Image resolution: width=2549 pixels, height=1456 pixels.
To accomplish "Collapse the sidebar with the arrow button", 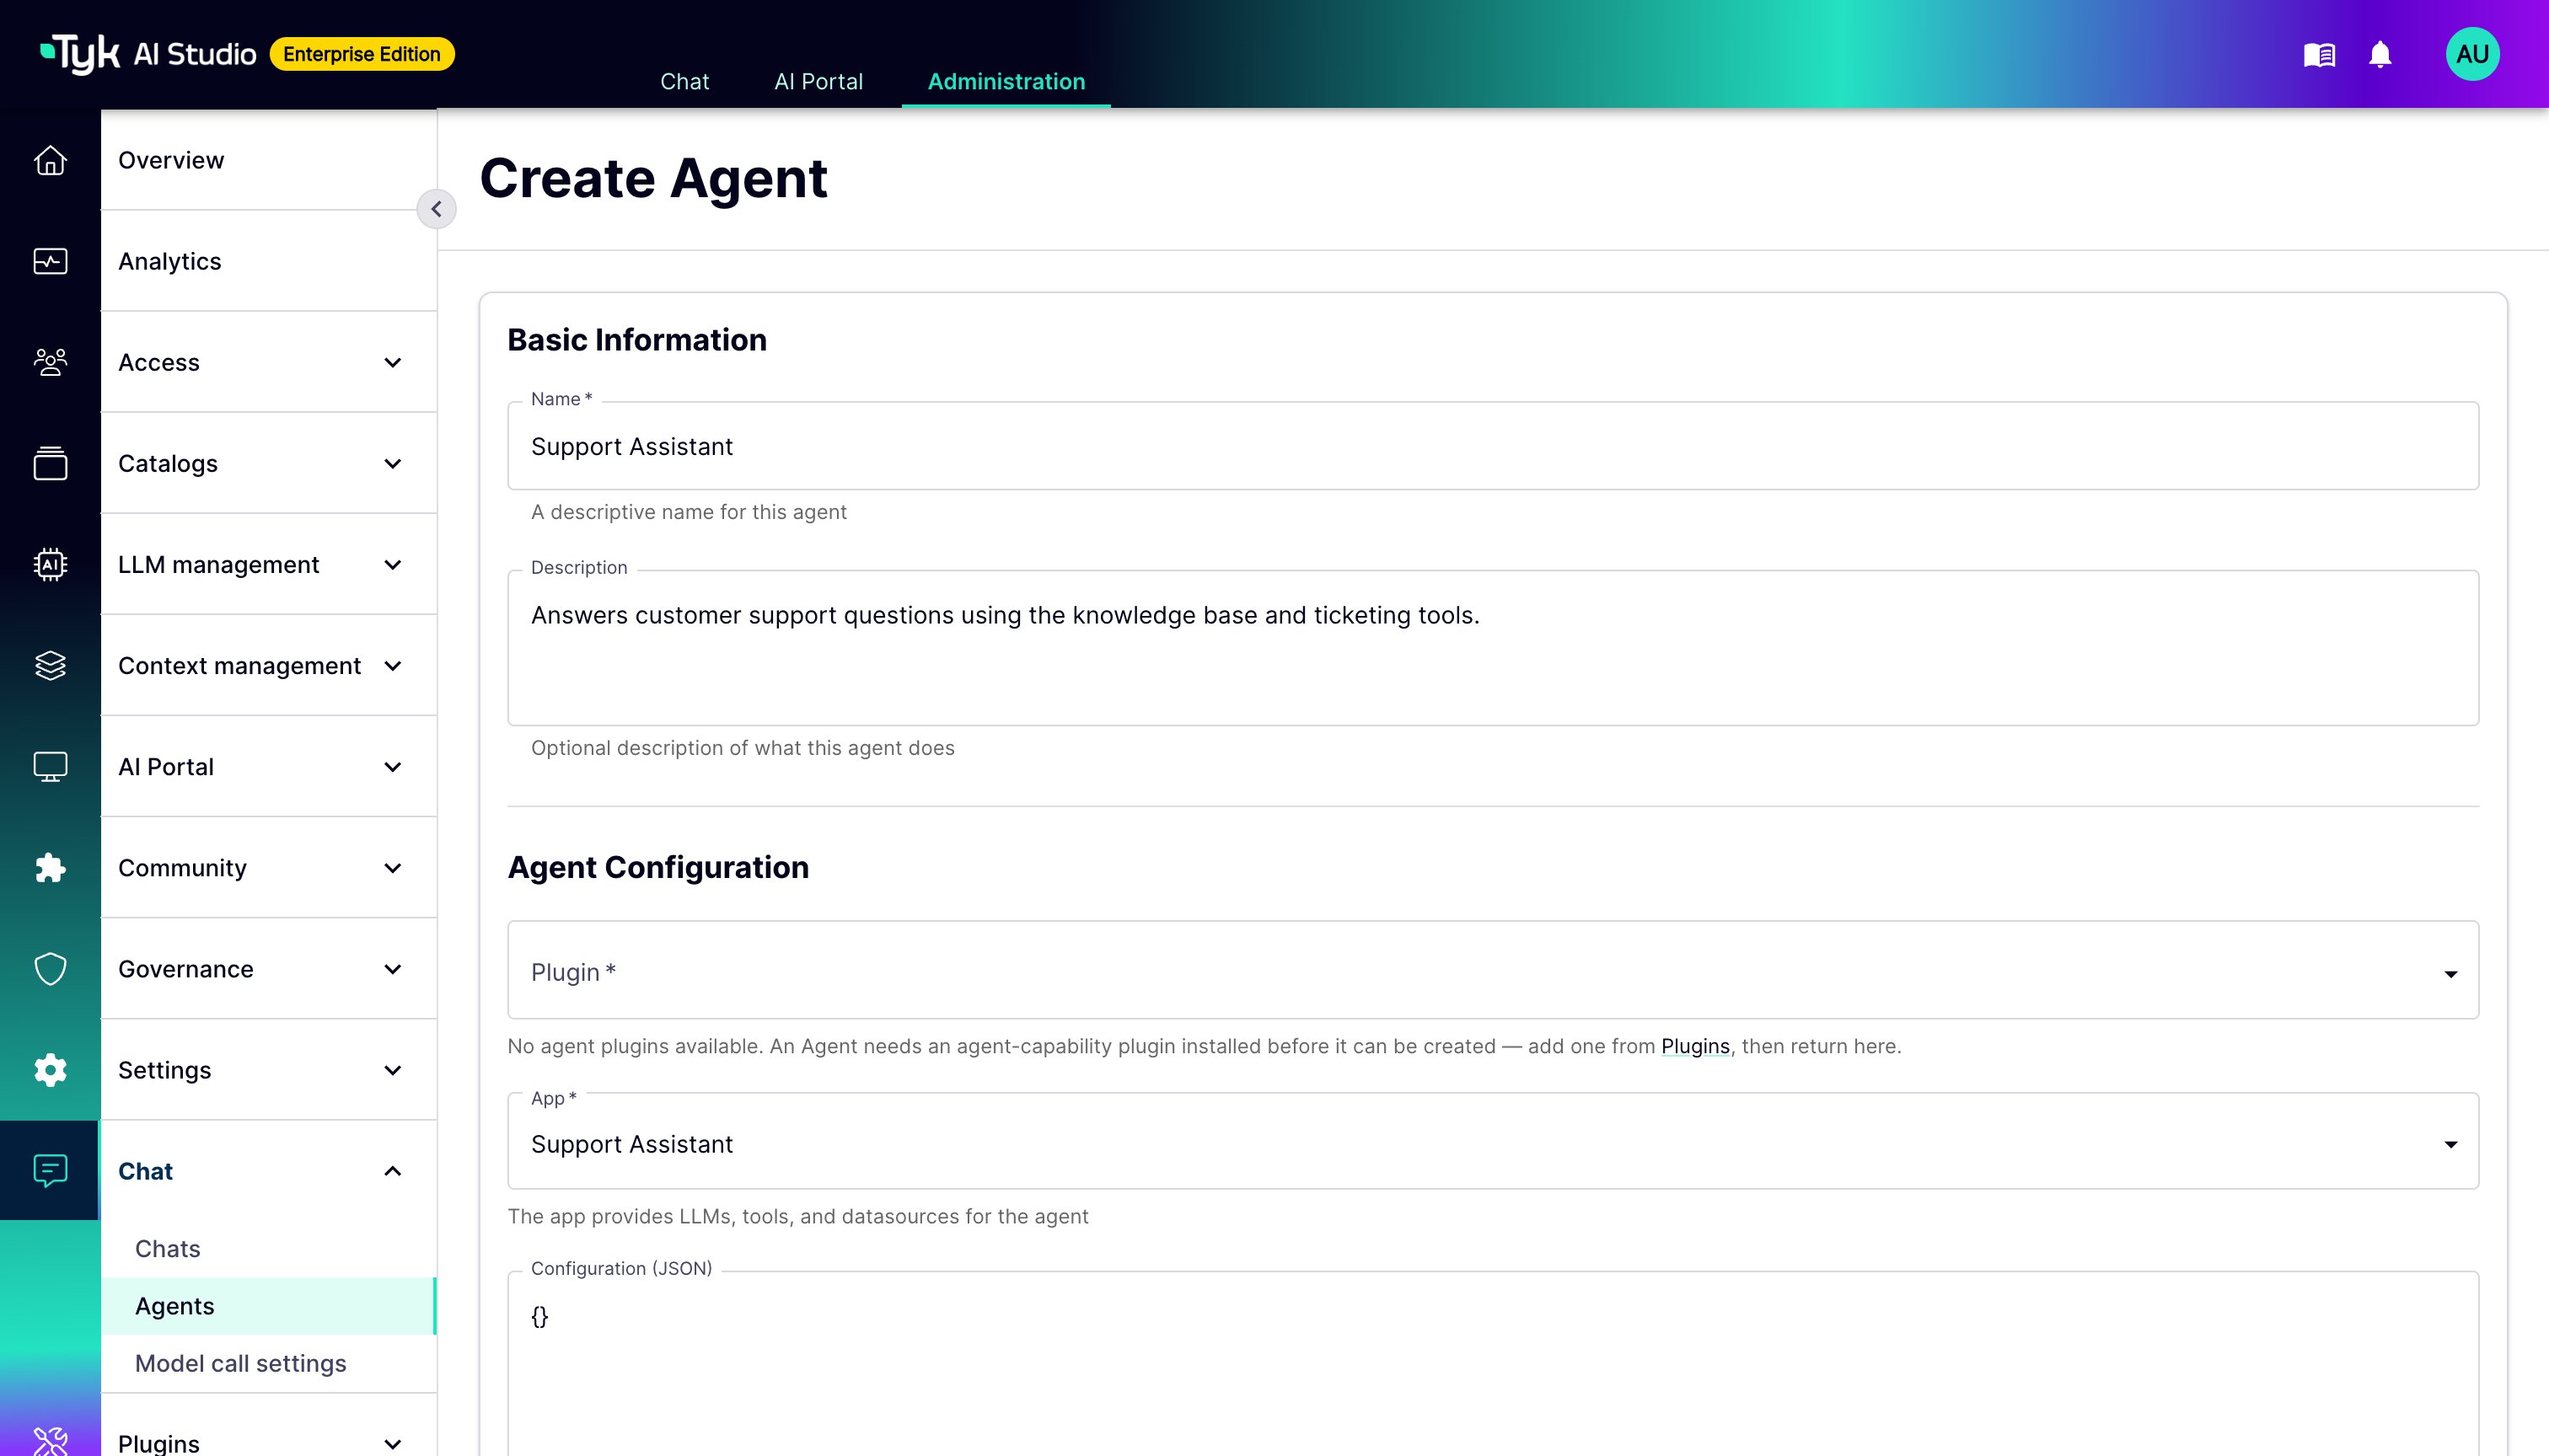I will (436, 209).
